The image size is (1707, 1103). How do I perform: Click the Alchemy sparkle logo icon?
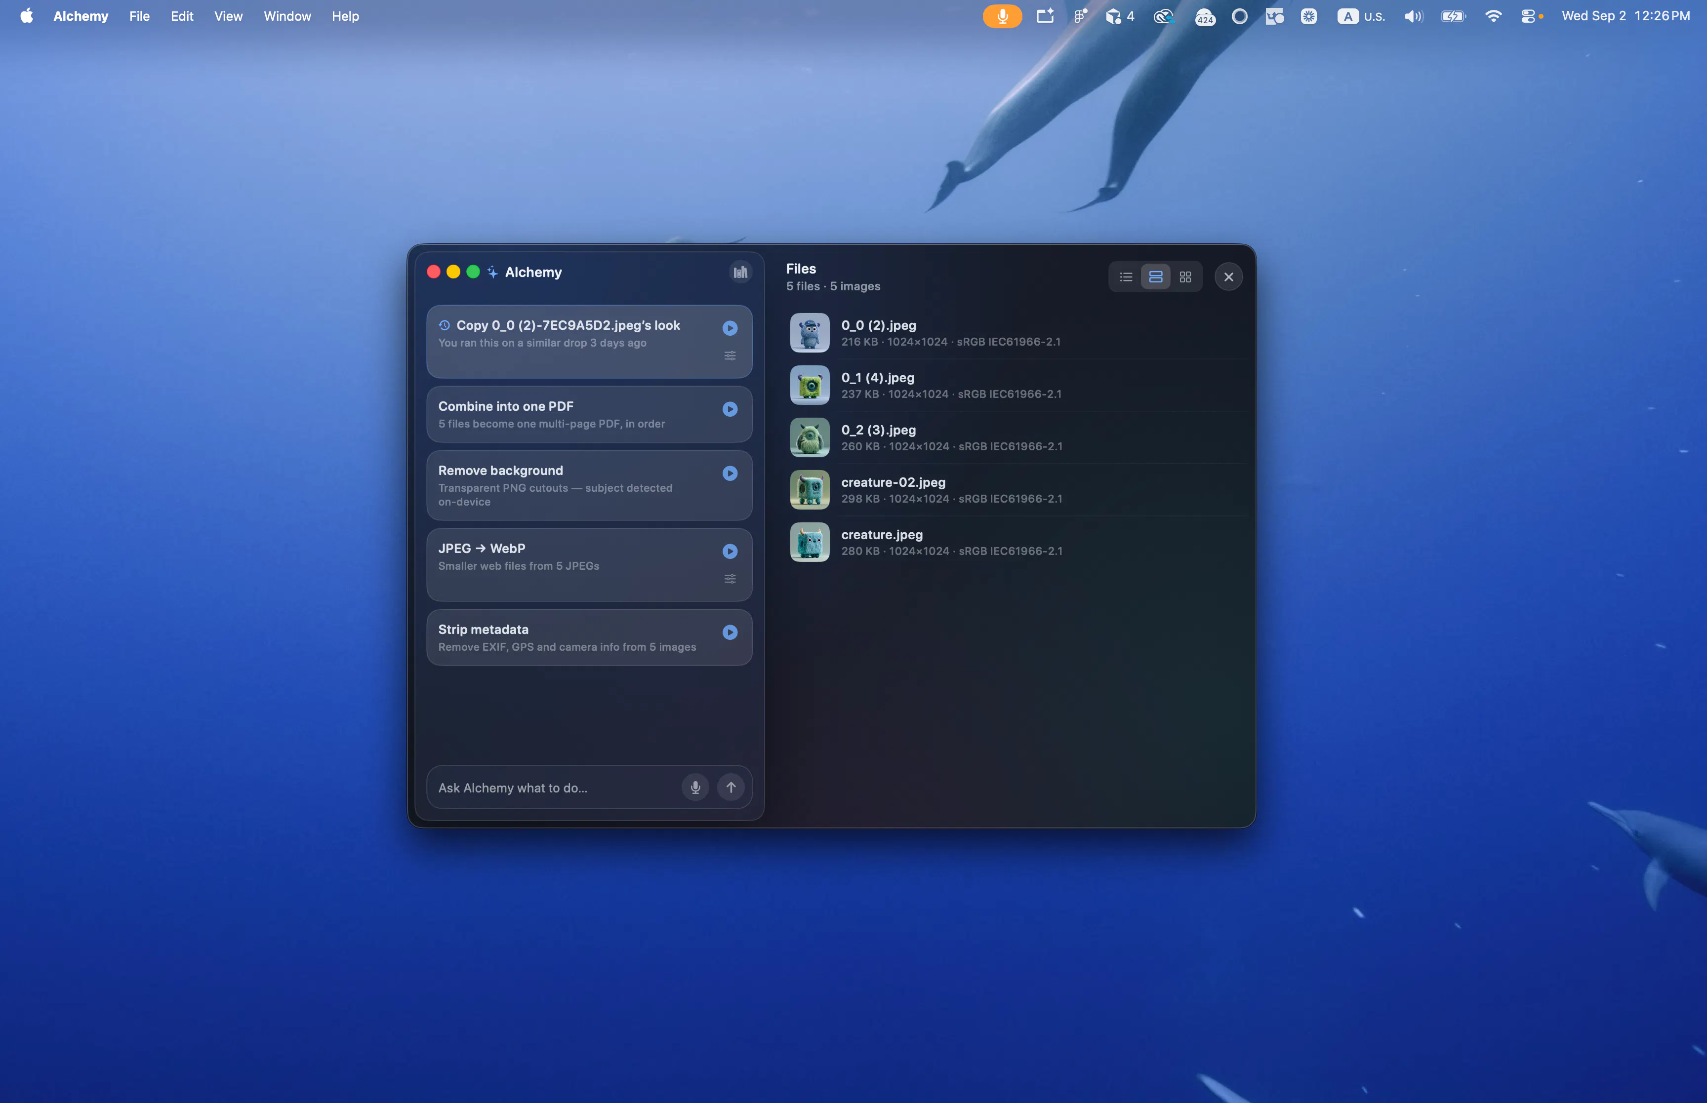click(493, 272)
